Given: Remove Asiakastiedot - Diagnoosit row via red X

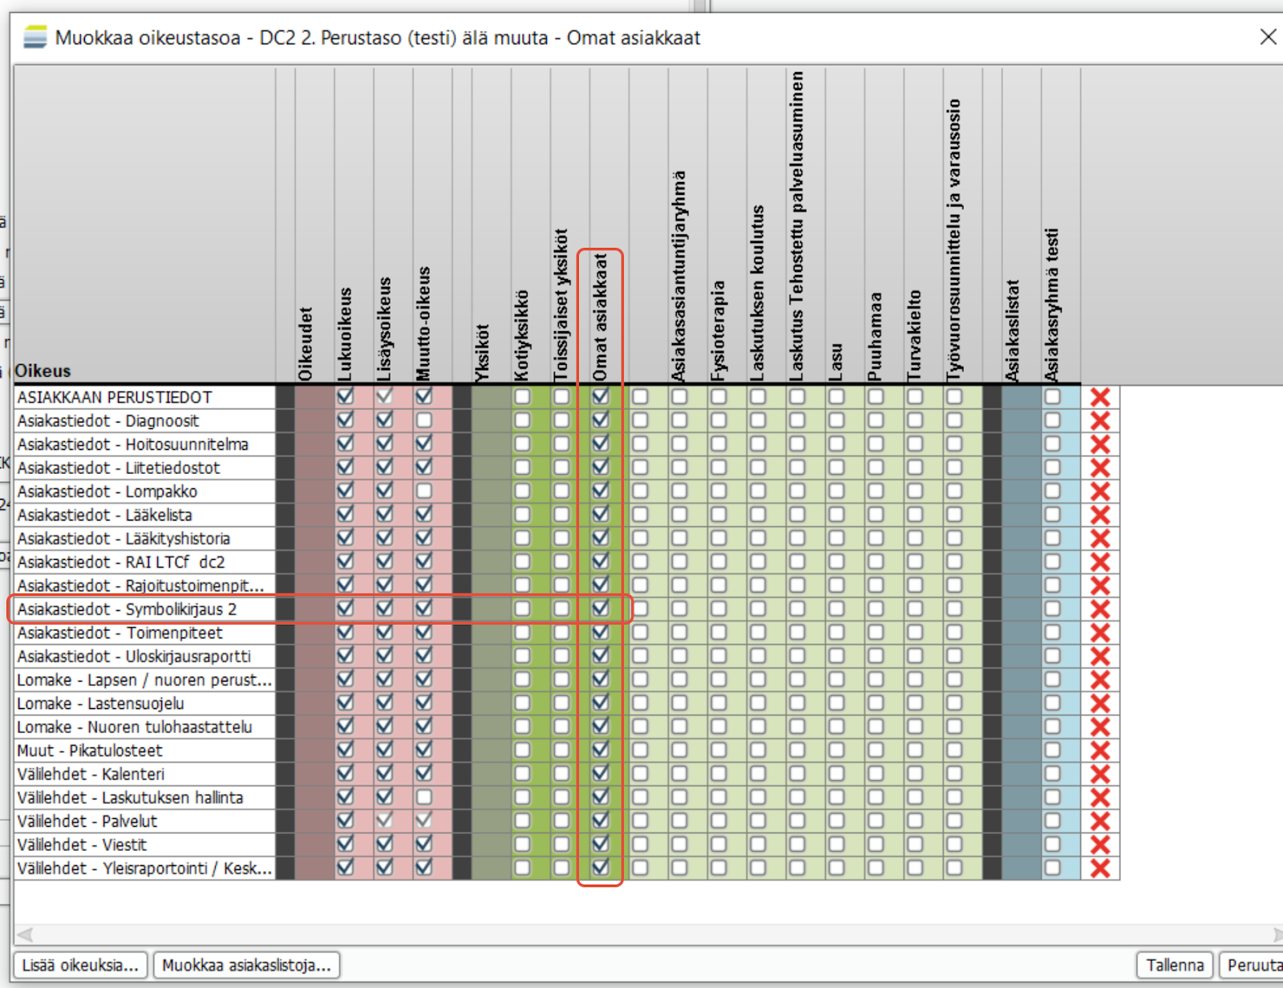Looking at the screenshot, I should (x=1100, y=420).
